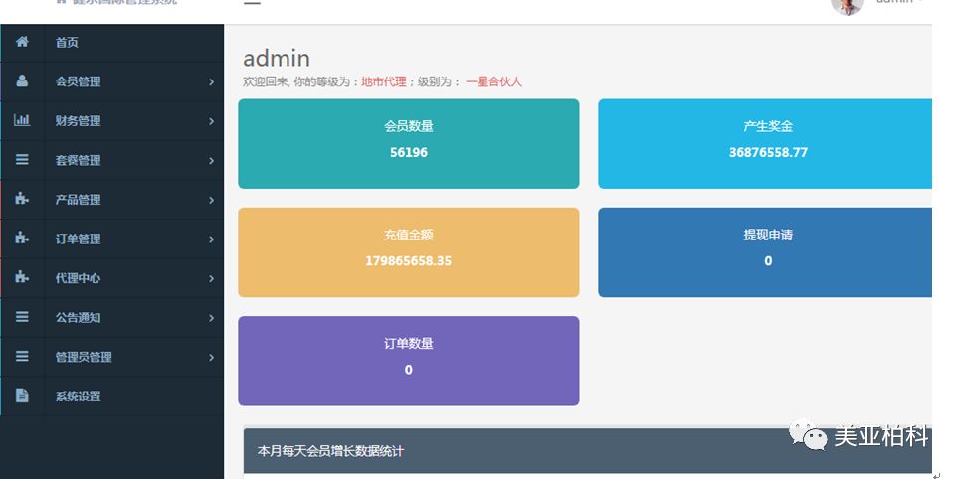Open the 公告通知 menu label

point(78,317)
